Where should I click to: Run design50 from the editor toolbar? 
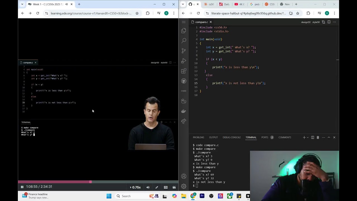tap(306, 22)
